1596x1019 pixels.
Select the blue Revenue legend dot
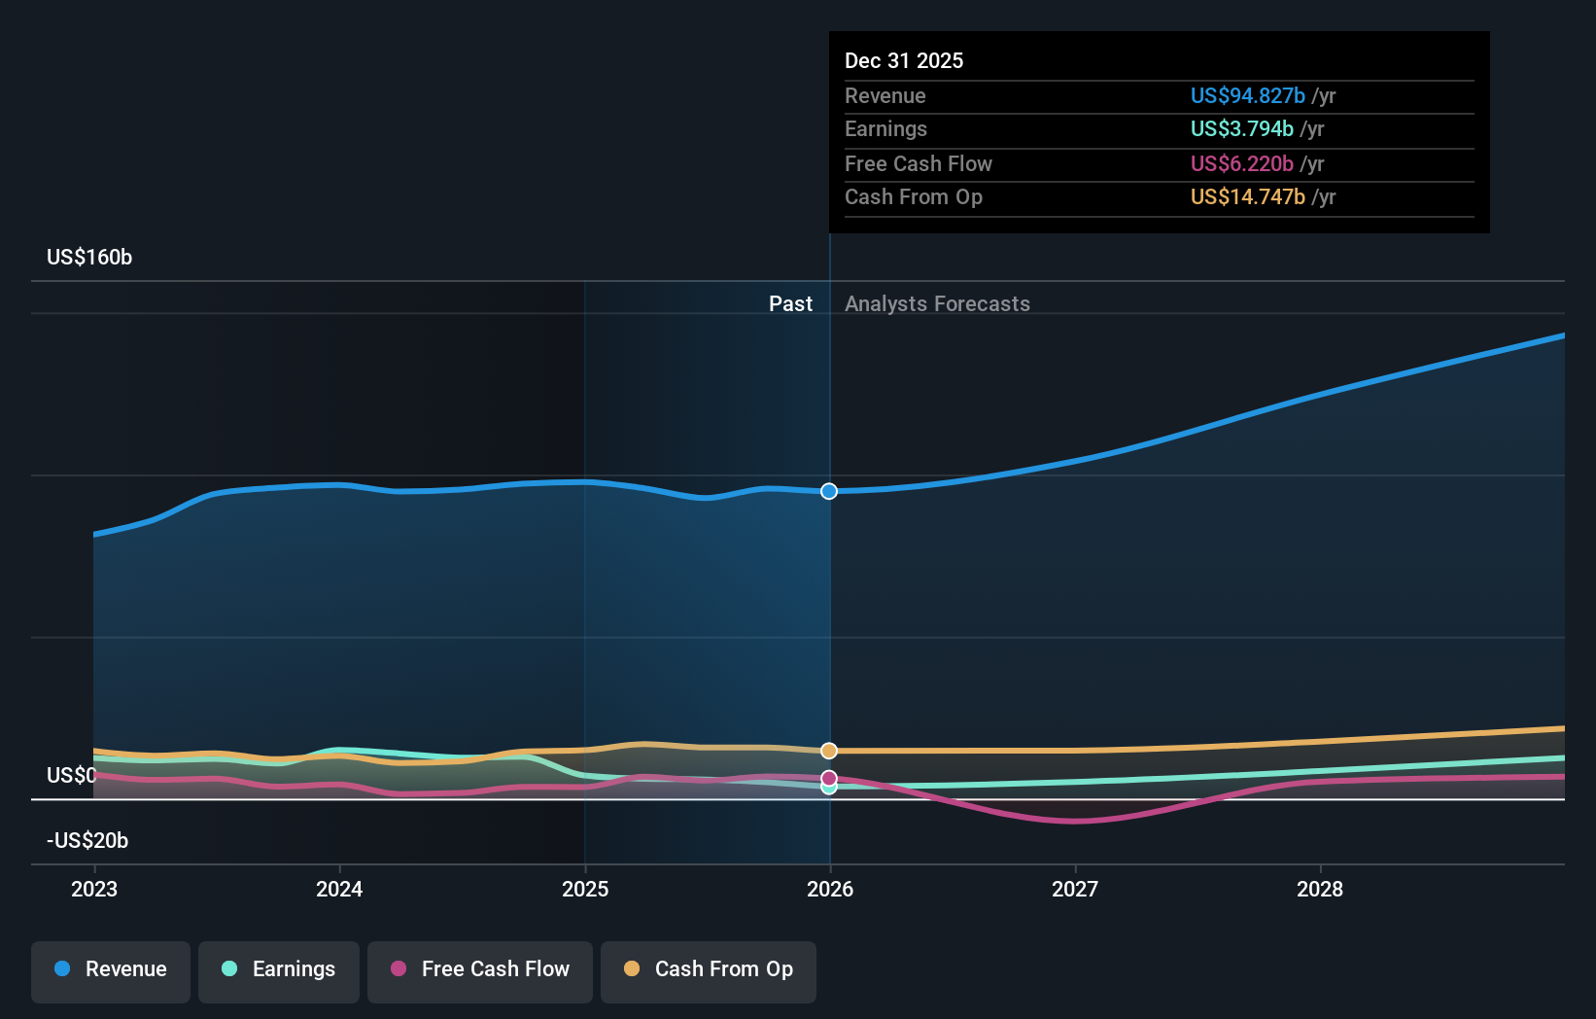pos(62,969)
